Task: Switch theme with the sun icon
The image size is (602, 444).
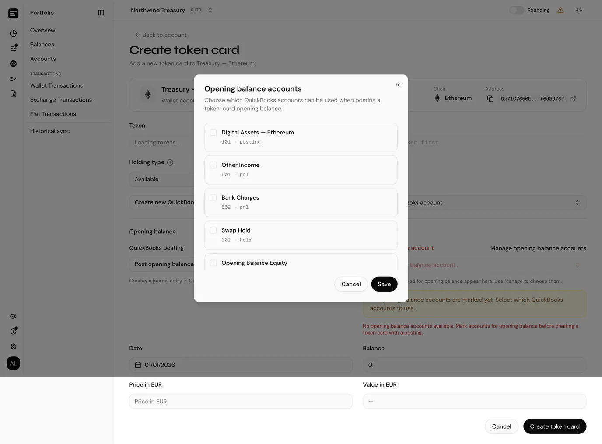Action: click(x=579, y=10)
